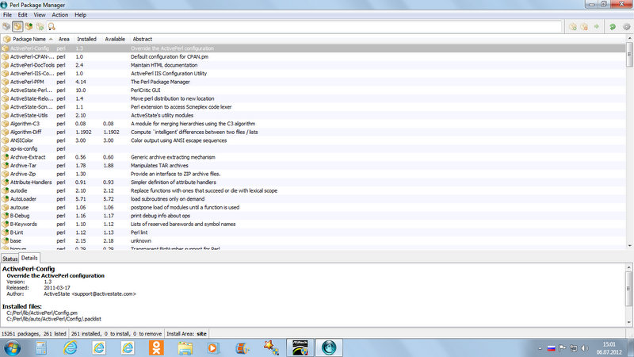Open Calculator taskbar icon
Screen dimensions: 634x357
click(41, 347)
